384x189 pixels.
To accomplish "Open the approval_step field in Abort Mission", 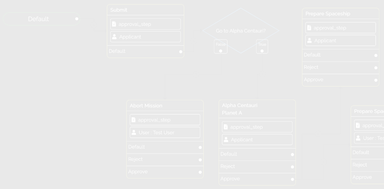I will coord(165,120).
